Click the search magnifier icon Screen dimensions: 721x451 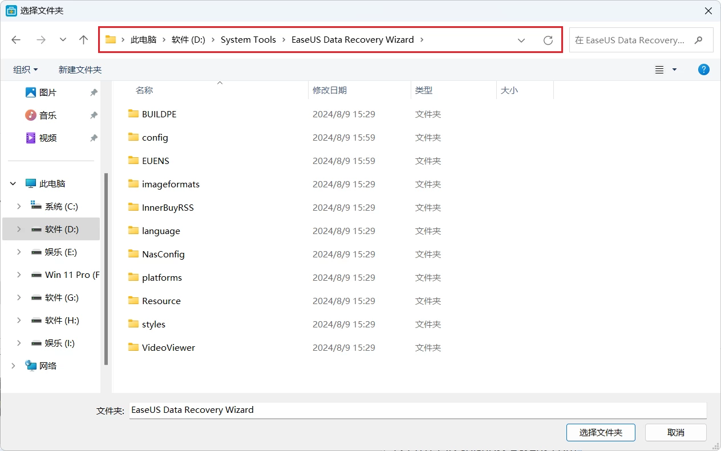coord(699,40)
